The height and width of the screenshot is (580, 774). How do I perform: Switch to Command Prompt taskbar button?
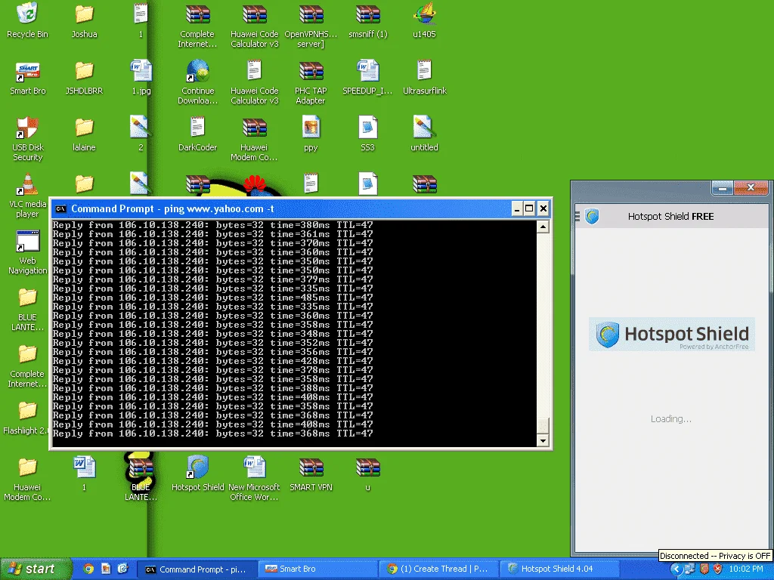tap(197, 569)
